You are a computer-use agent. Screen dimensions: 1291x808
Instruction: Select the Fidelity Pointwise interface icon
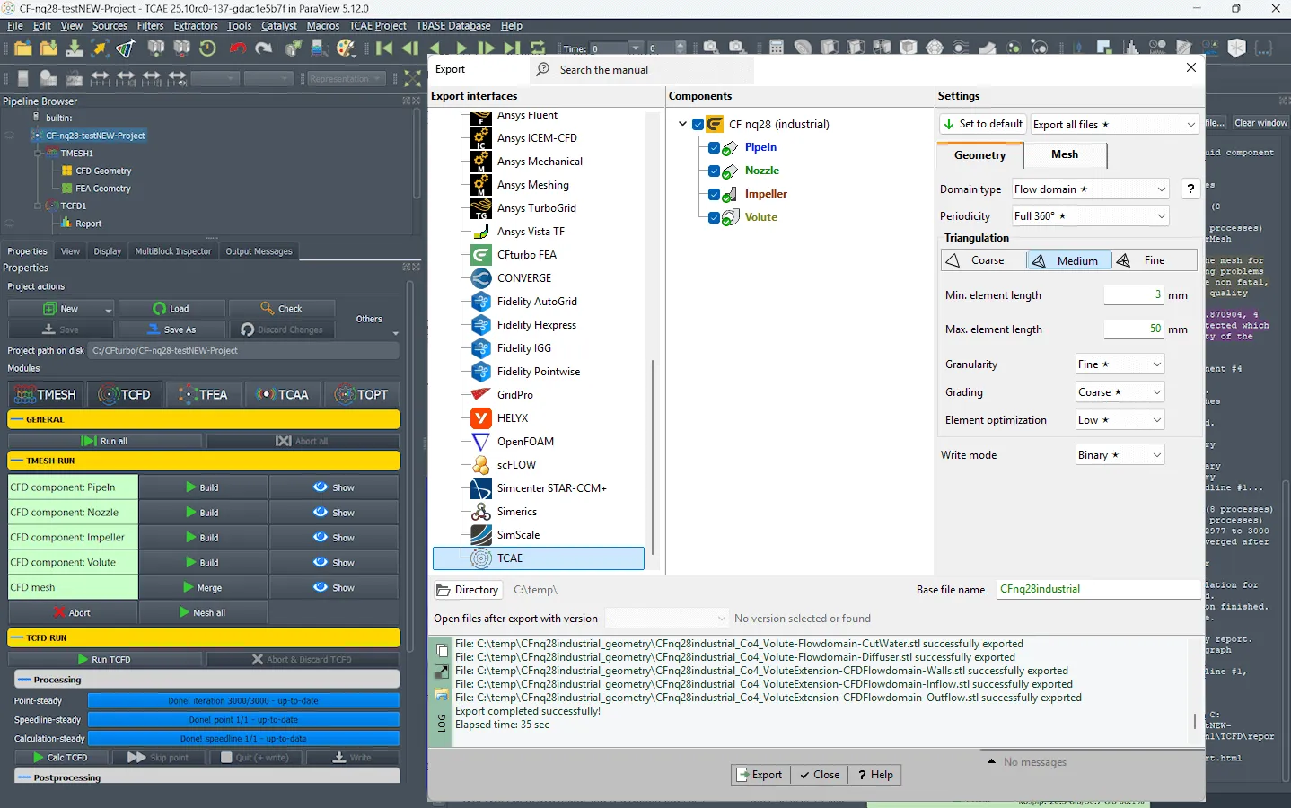(x=481, y=372)
